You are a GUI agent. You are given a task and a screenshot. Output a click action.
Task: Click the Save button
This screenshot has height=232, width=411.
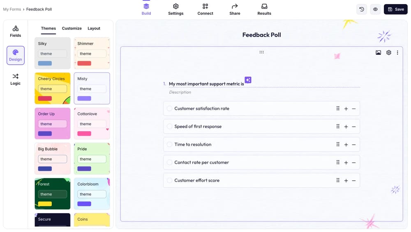click(395, 9)
